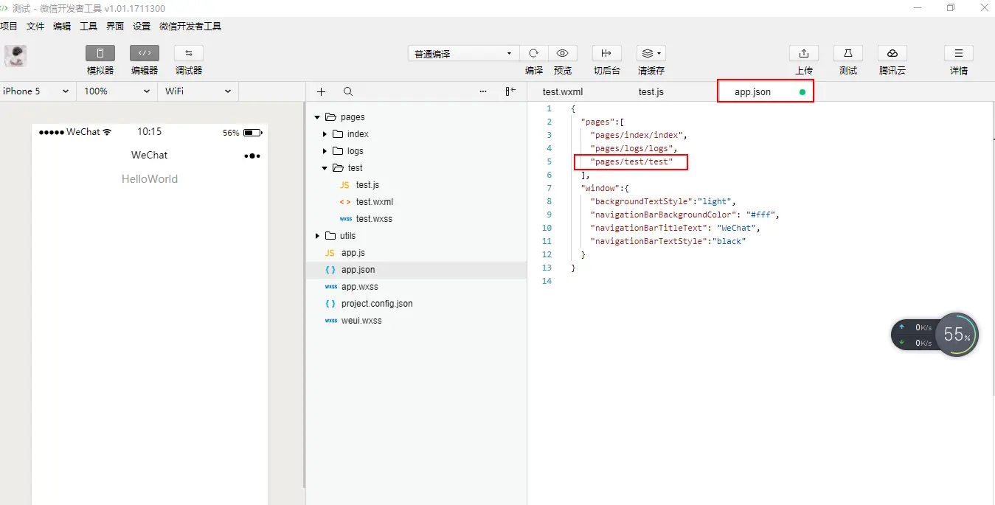Click the restore window button
This screenshot has width=995, height=505.
coord(951,7)
